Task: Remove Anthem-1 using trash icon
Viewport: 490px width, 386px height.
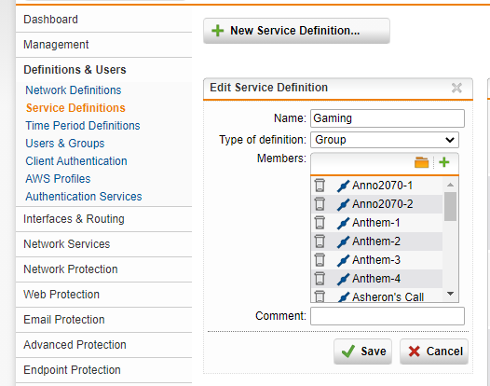Action: (320, 223)
